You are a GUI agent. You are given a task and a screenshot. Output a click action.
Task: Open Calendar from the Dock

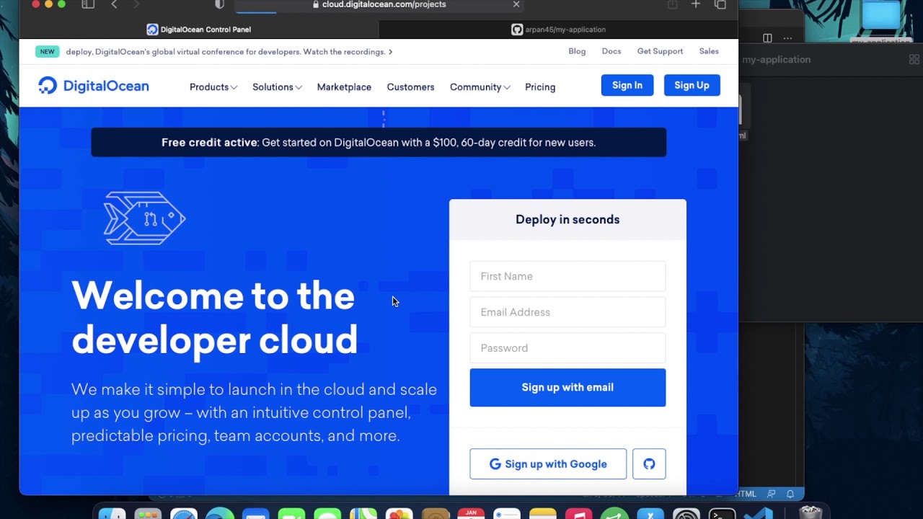pyautogui.click(x=471, y=513)
